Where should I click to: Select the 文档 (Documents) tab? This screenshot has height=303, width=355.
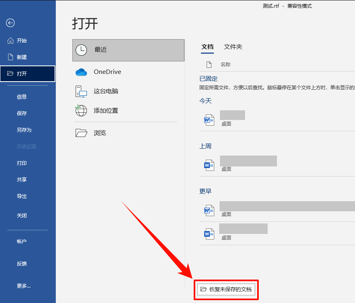pos(207,47)
